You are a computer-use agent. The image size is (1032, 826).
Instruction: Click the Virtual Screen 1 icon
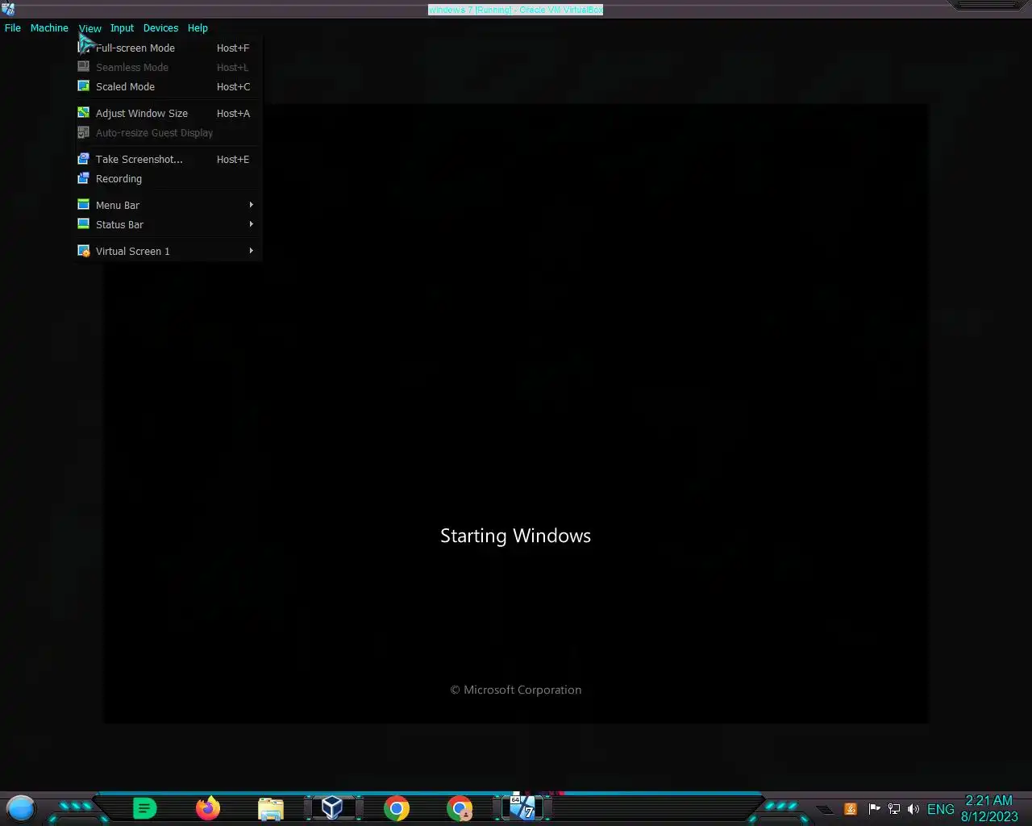tap(83, 251)
